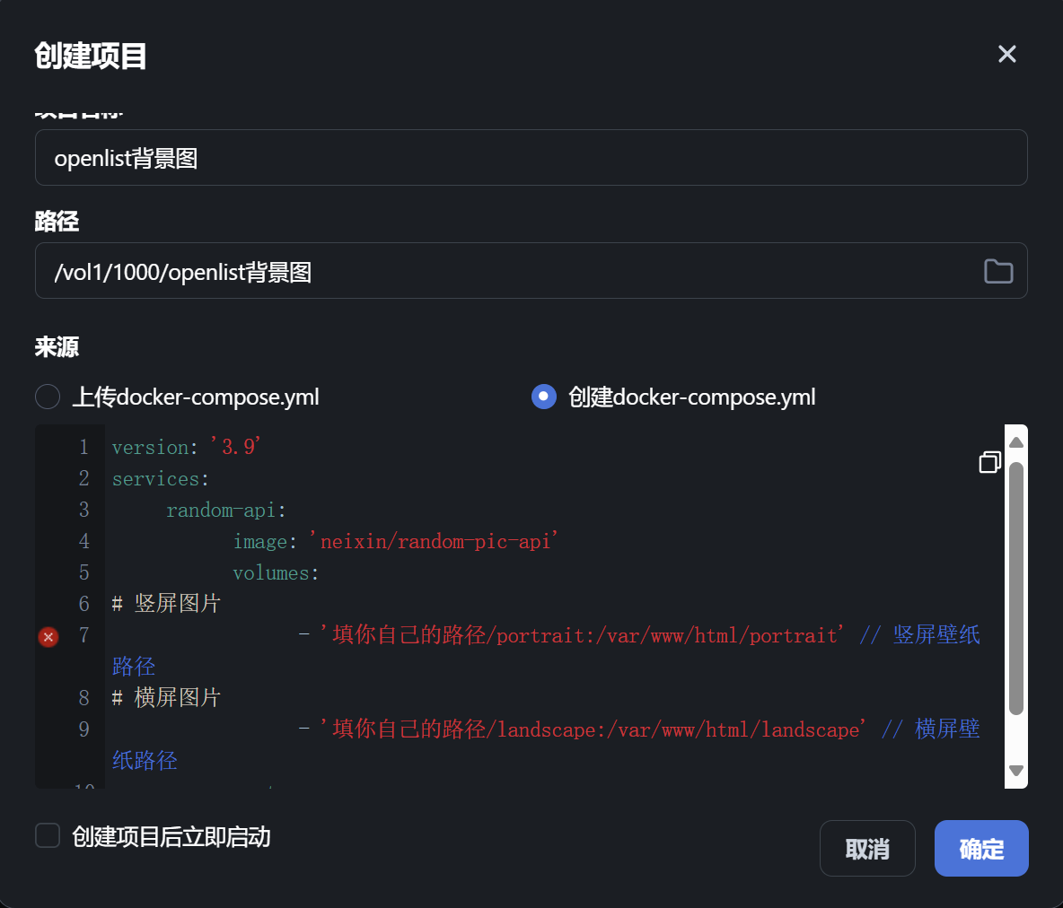Click scrollbar up arrow in code editor
The width and height of the screenshot is (1063, 908).
pos(1015,442)
